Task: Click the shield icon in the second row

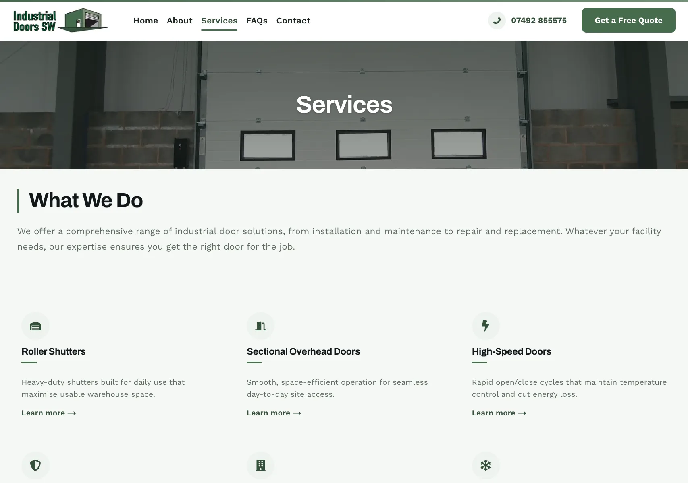Action: click(x=35, y=465)
